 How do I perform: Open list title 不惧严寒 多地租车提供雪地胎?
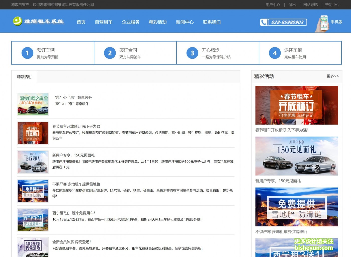point(76,184)
